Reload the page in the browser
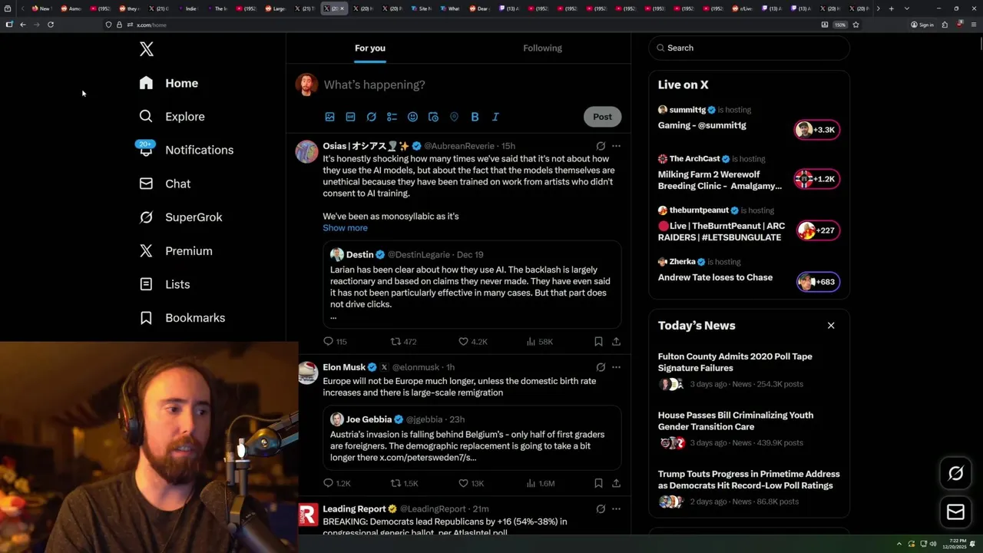Viewport: 983px width, 553px height. tap(51, 25)
